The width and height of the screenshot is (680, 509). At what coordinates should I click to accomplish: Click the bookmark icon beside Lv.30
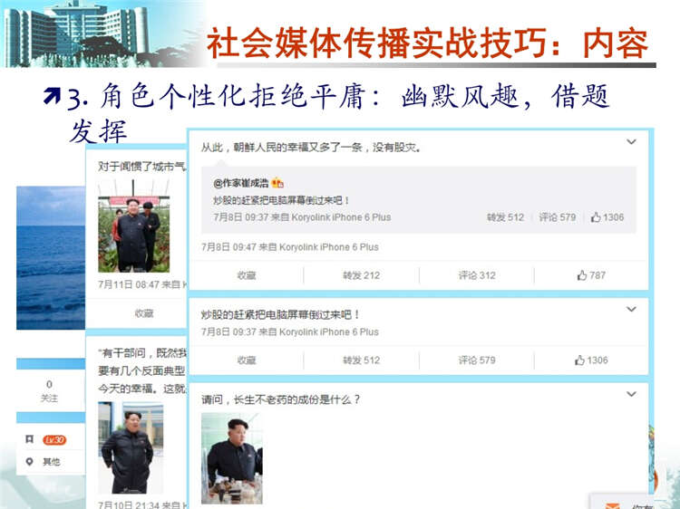[30, 440]
